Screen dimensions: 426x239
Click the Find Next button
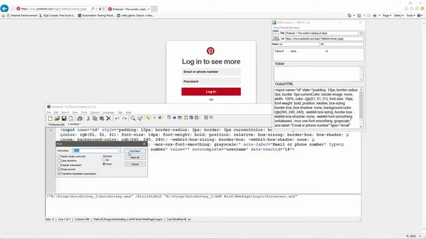pyautogui.click(x=135, y=151)
